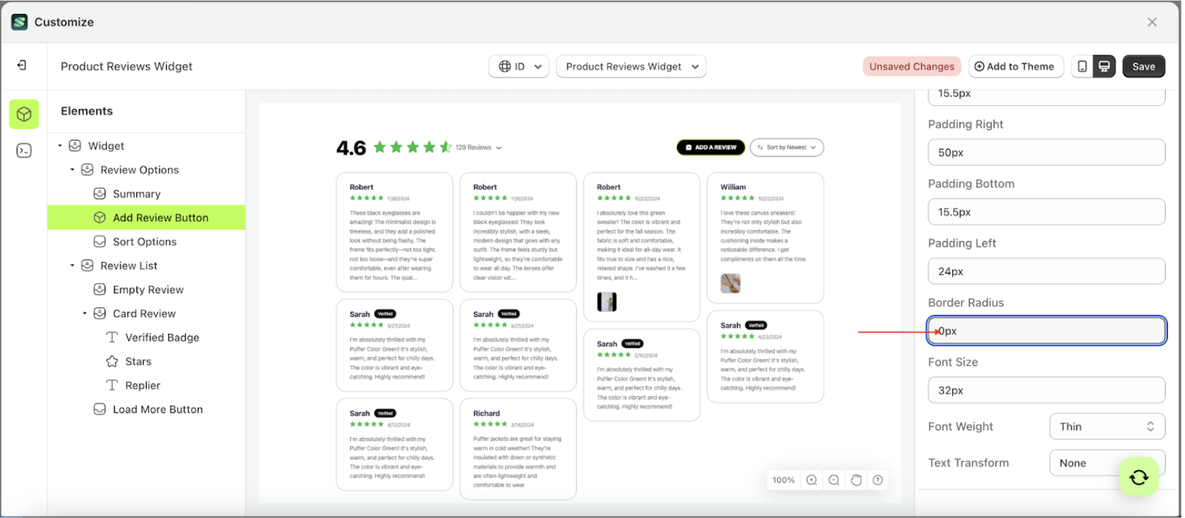
Task: Collapse the Review Options tree node
Action: pyautogui.click(x=72, y=169)
